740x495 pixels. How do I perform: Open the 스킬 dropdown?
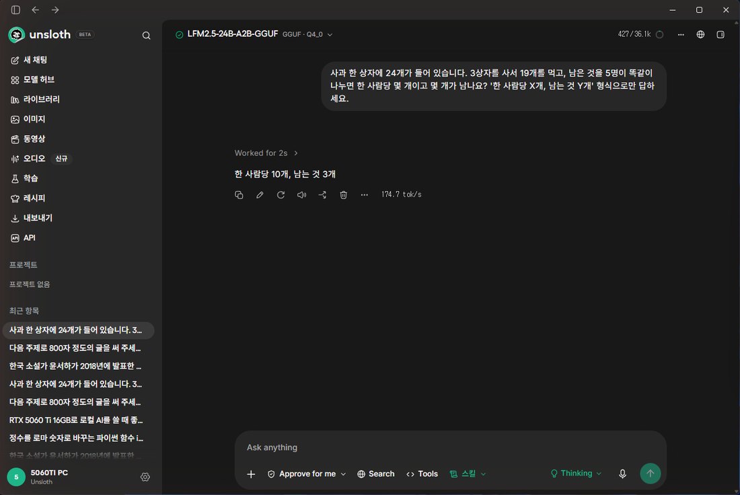(x=468, y=473)
